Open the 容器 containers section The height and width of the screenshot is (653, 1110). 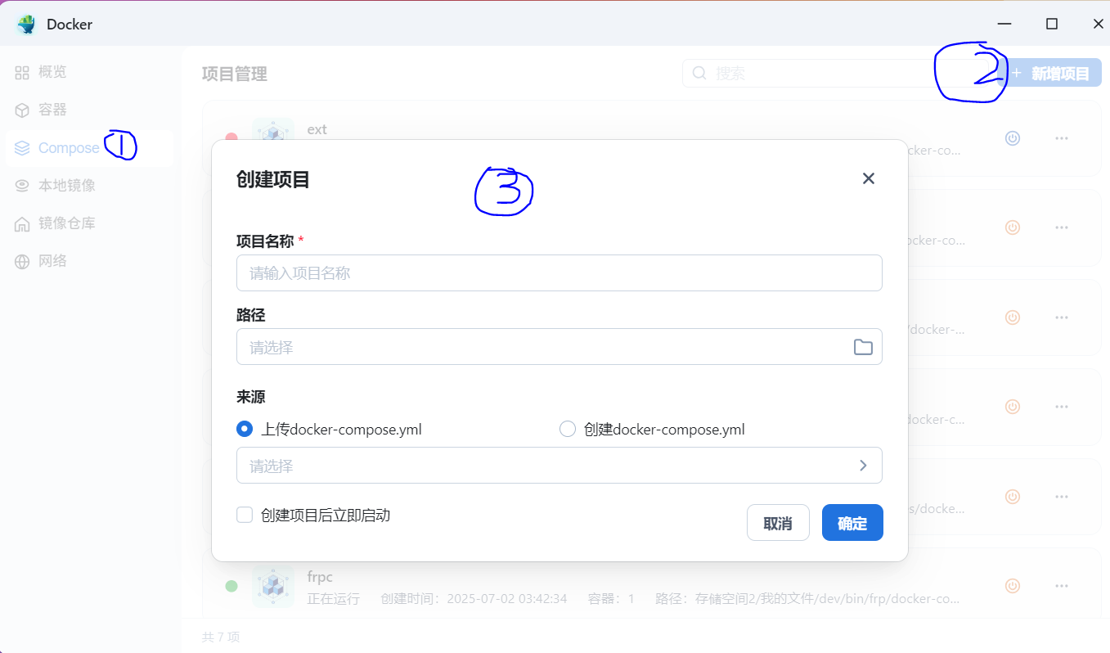click(x=52, y=110)
